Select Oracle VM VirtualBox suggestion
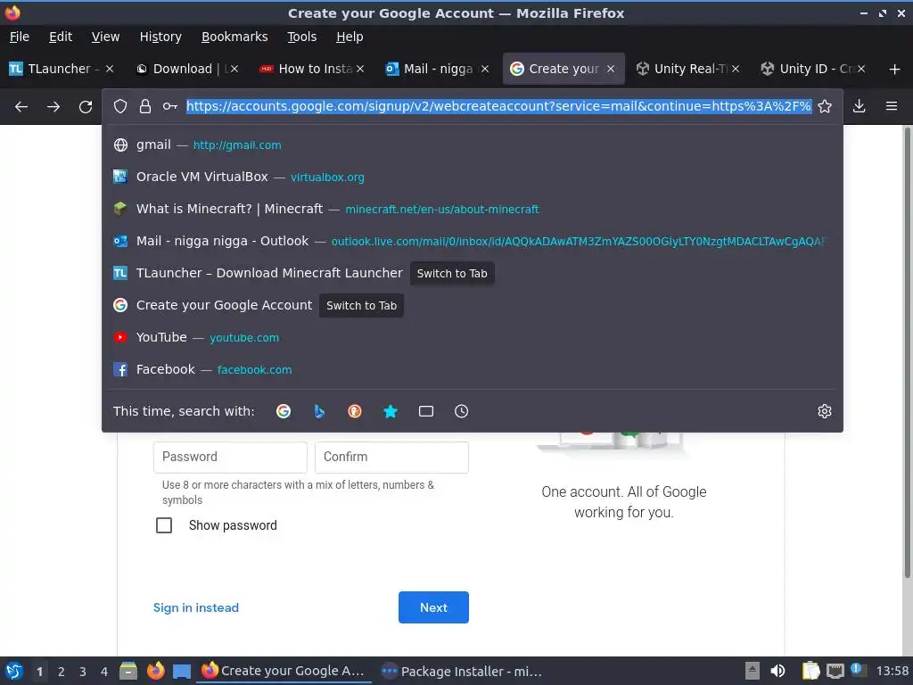The width and height of the screenshot is (913, 685). click(473, 177)
